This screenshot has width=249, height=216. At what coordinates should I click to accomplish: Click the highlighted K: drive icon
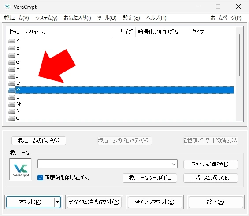12,90
